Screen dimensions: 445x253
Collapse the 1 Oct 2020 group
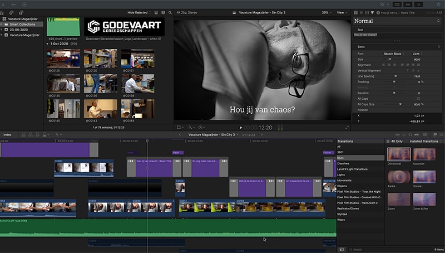(x=47, y=44)
